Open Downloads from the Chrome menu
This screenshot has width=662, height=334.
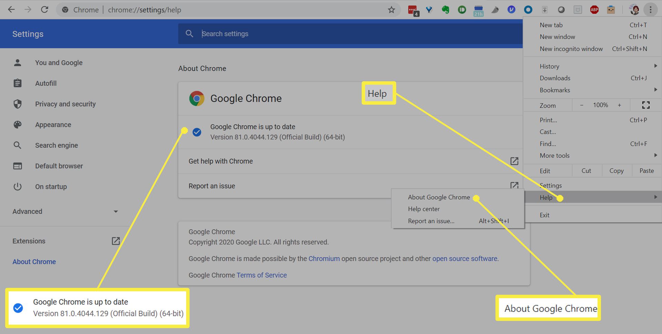click(x=593, y=78)
